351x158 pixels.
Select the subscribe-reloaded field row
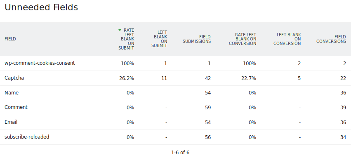[x=176, y=137]
